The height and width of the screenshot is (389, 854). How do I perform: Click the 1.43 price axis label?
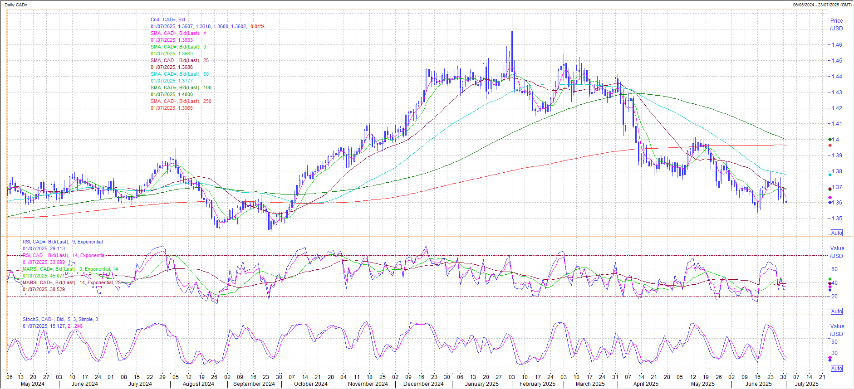click(x=836, y=92)
